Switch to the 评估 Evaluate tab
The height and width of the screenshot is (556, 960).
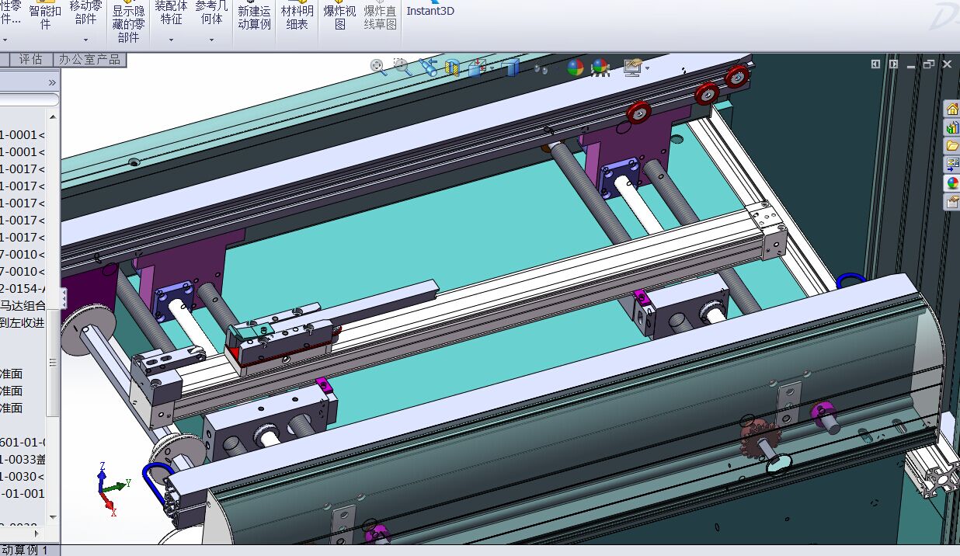tap(30, 59)
